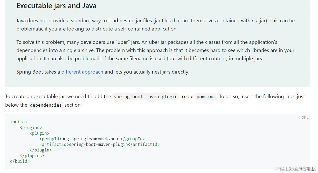This screenshot has width=318, height=173.
Task: Click the paragraph starting "Java does not provide"
Action: click(155, 25)
